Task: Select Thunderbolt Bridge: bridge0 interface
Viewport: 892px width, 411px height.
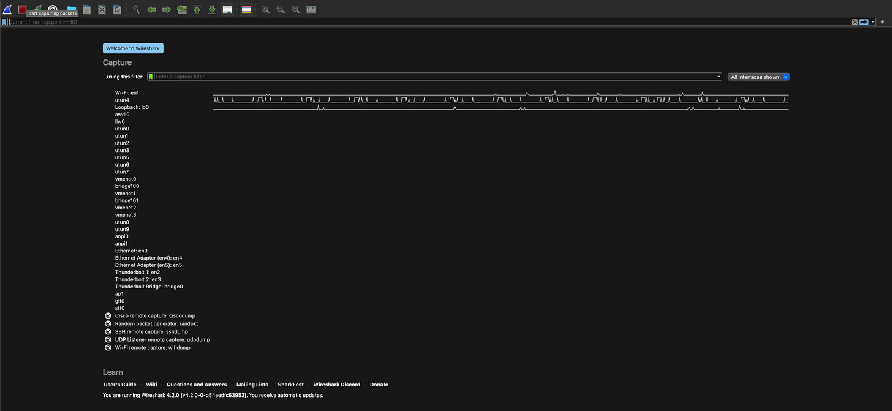Action: pos(149,287)
